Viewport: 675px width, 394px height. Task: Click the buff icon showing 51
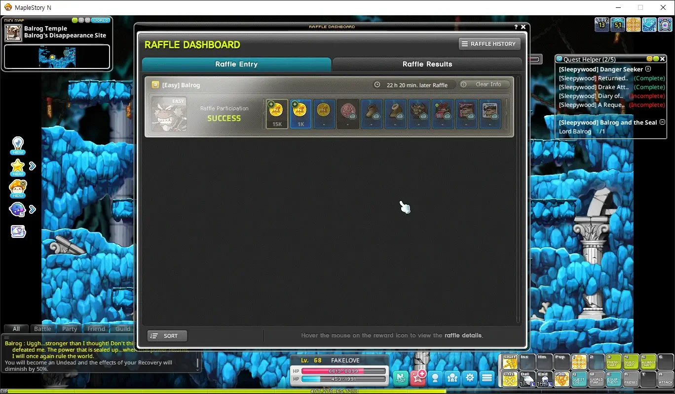click(618, 24)
